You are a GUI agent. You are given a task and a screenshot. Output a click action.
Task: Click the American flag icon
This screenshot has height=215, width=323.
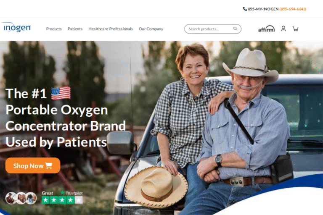[x=61, y=93]
